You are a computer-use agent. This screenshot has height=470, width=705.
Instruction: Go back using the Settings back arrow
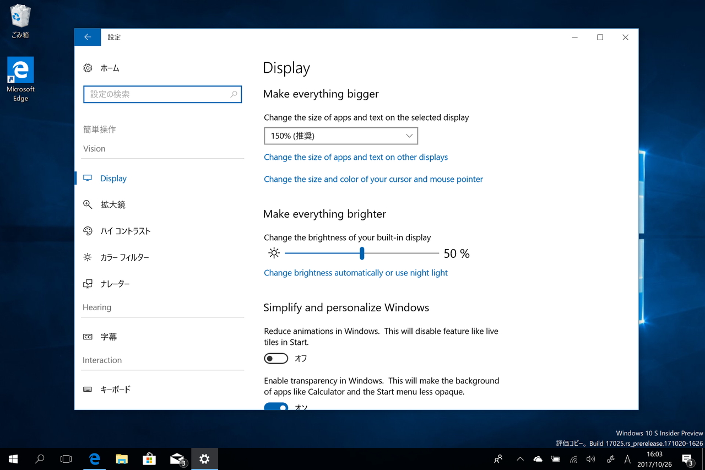[x=88, y=37]
